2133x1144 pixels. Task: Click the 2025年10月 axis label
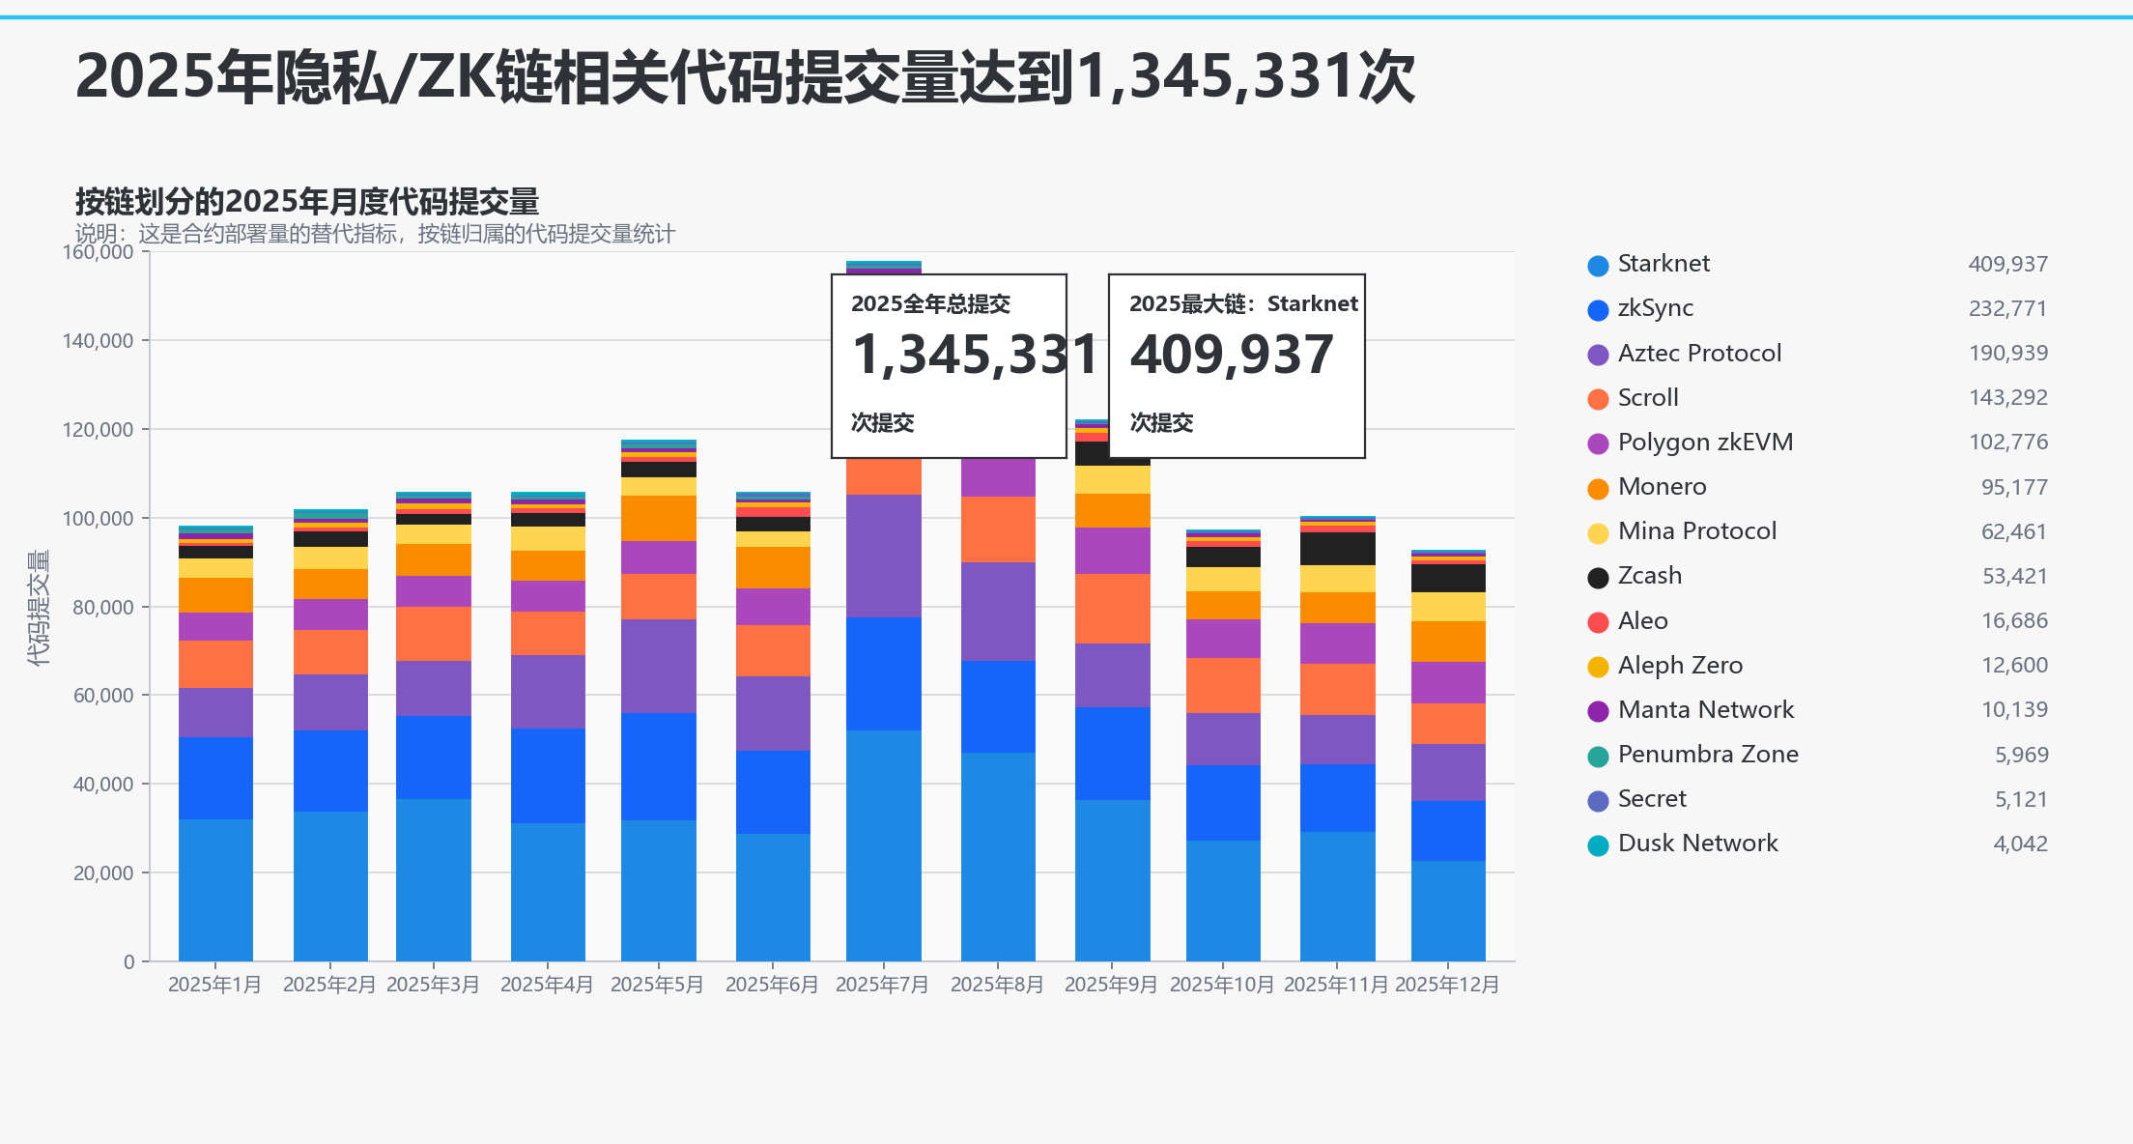coord(1222,985)
